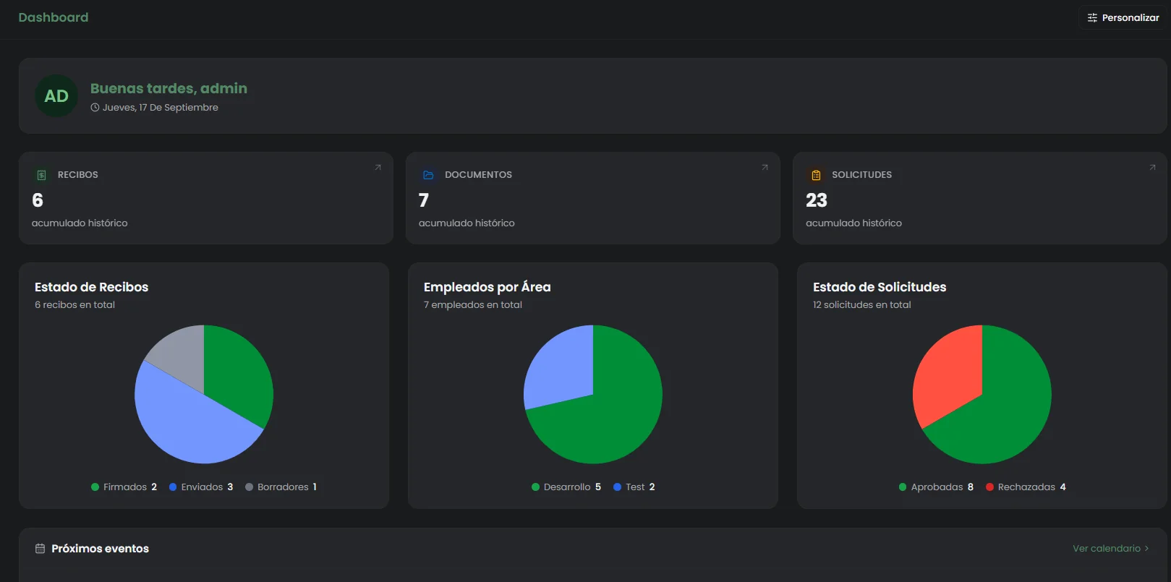1171x582 pixels.
Task: Click the Solicitudes count 23
Action: pos(817,200)
